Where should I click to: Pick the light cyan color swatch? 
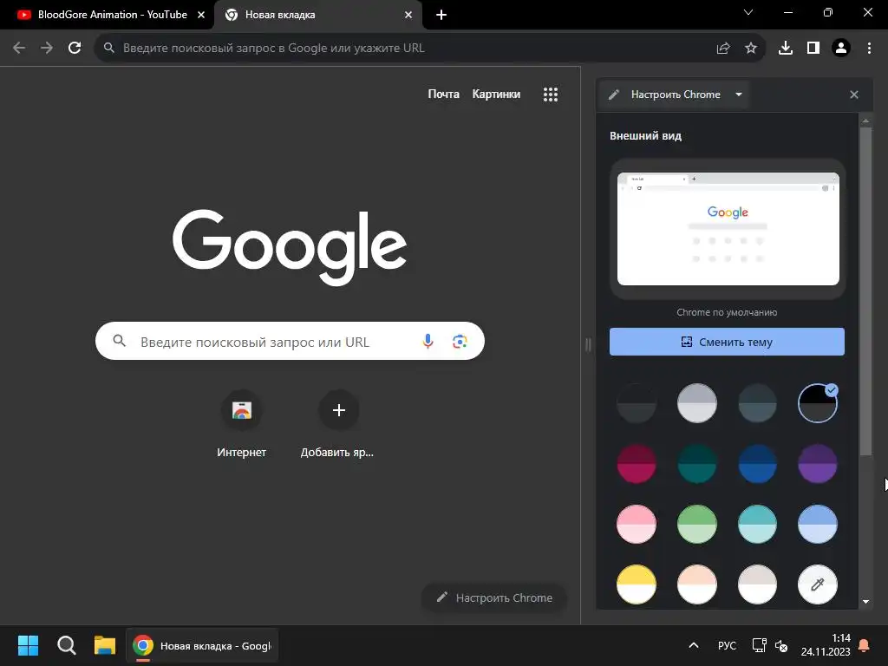[x=757, y=525]
